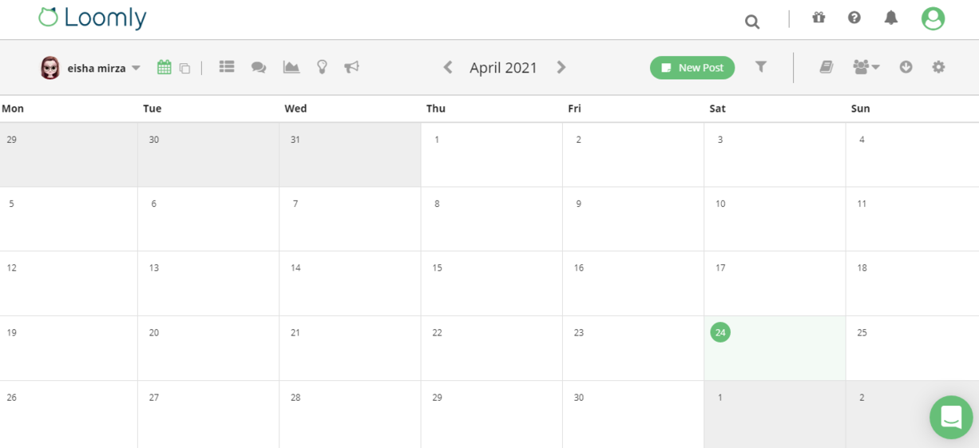The image size is (979, 448).
Task: Open calendar settings gear icon
Action: (938, 67)
